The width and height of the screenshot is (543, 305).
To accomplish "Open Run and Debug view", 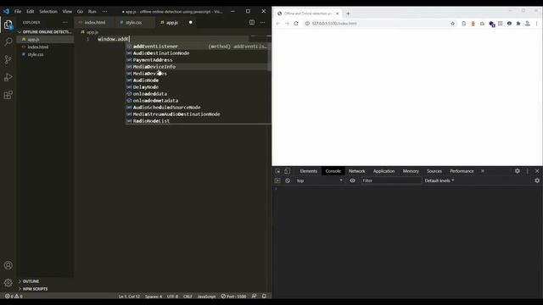I will tap(8, 77).
